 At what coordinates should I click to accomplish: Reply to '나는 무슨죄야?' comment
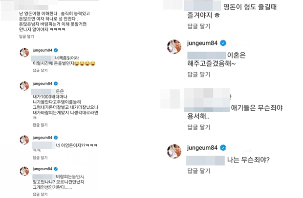(x=198, y=171)
